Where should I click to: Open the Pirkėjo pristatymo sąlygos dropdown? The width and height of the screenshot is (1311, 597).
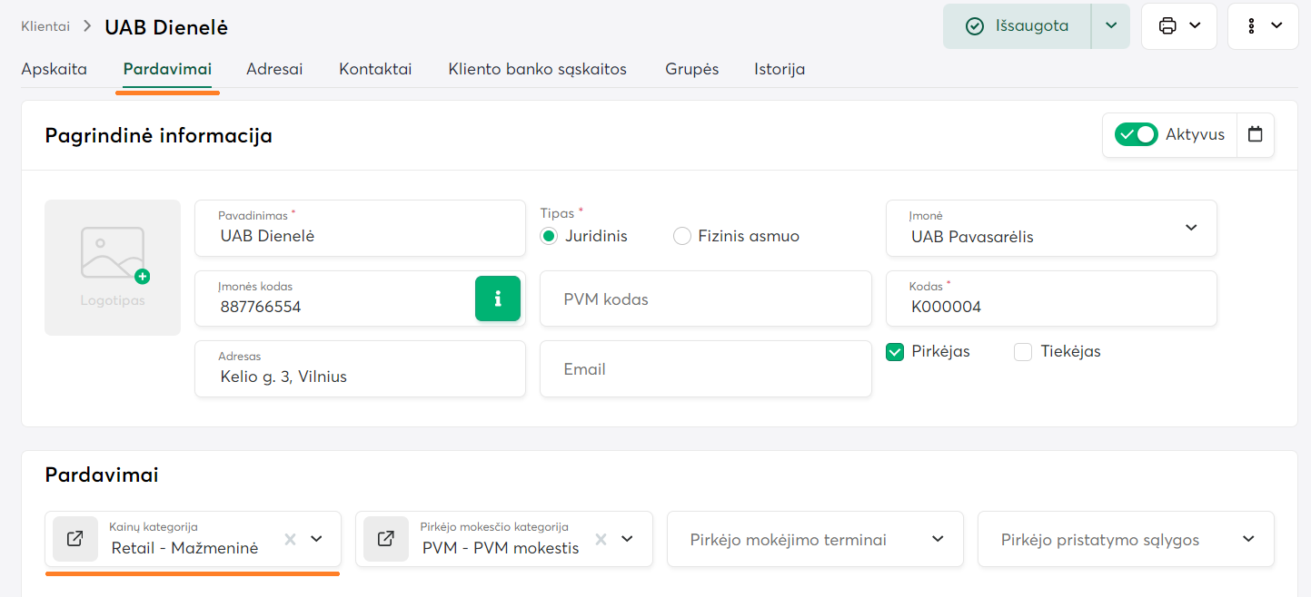tap(1248, 539)
